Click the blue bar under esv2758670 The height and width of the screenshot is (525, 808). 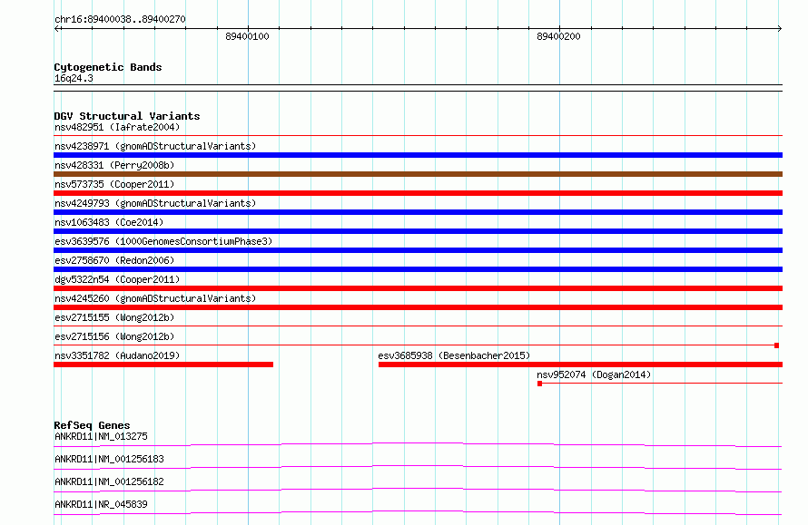418,269
